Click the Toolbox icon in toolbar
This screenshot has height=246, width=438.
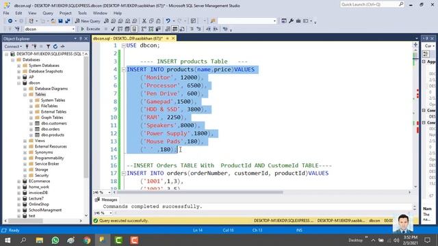pos(298,21)
